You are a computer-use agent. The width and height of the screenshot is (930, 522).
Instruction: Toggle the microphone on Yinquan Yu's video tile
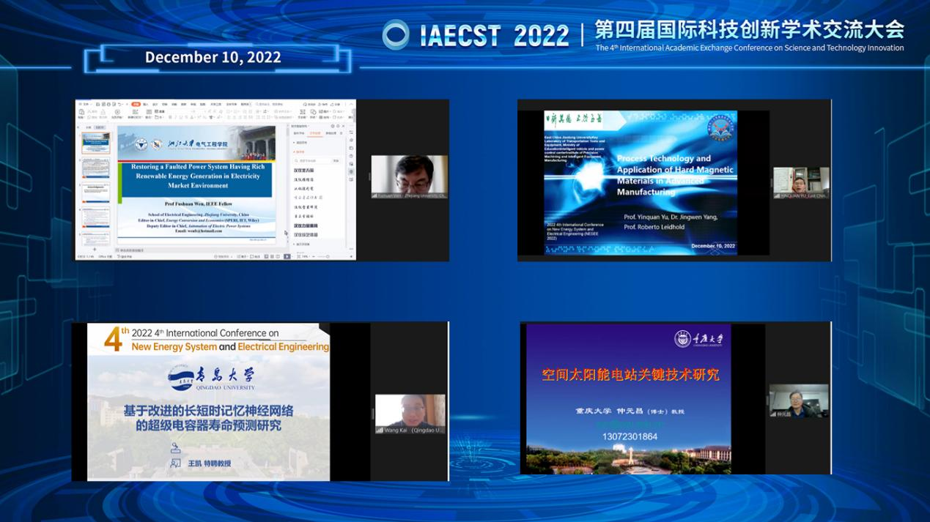(x=777, y=195)
